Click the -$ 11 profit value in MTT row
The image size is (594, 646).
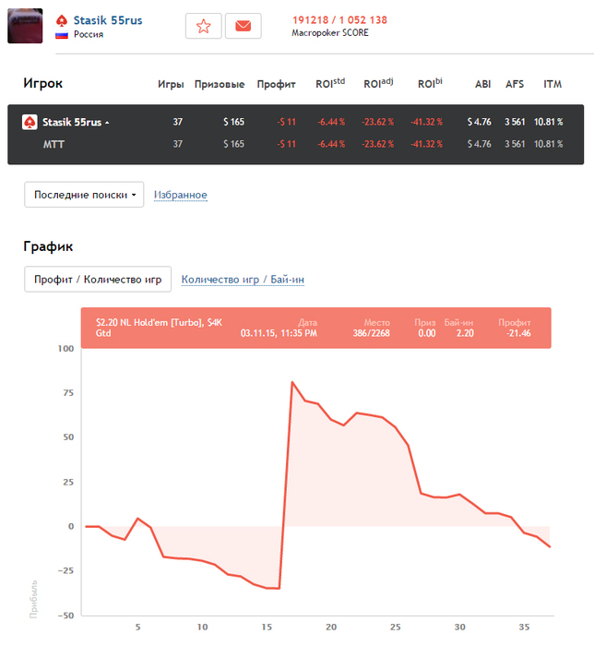tap(287, 144)
